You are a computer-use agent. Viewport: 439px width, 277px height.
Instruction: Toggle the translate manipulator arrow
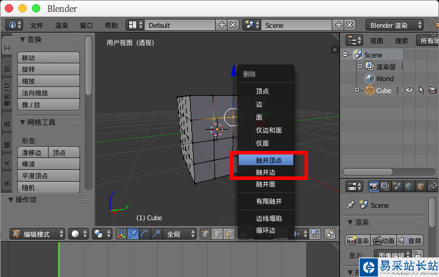coord(133,234)
